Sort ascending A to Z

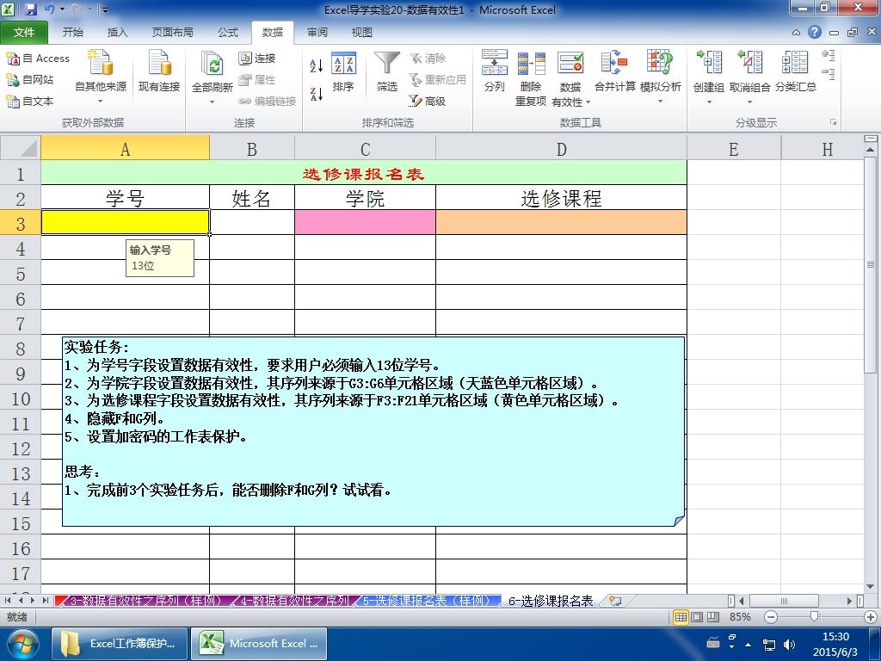(x=317, y=65)
